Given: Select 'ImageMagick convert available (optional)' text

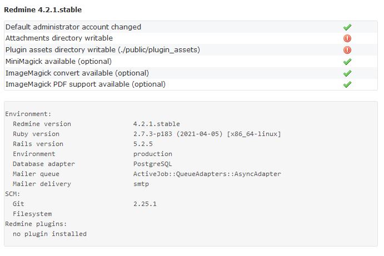Looking at the screenshot, I should tap(77, 73).
